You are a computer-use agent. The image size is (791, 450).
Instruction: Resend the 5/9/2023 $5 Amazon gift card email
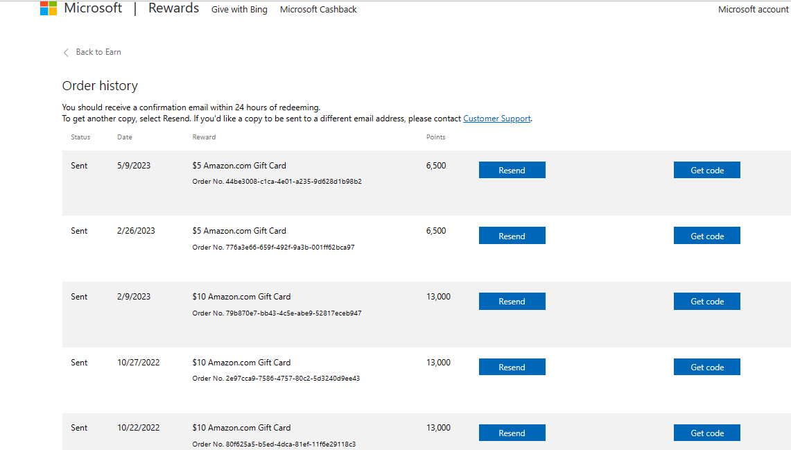click(512, 169)
